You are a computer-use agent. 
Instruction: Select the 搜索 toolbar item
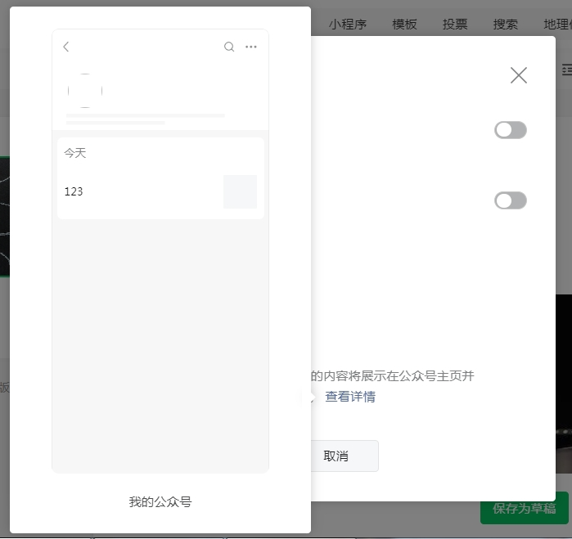point(505,25)
